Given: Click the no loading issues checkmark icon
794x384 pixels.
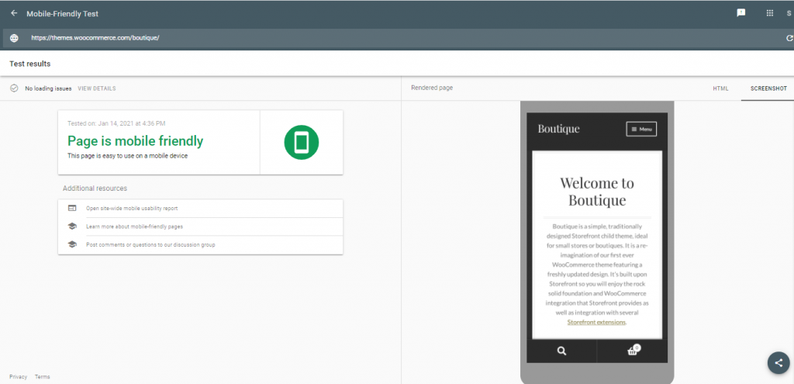Looking at the screenshot, I should pyautogui.click(x=14, y=88).
